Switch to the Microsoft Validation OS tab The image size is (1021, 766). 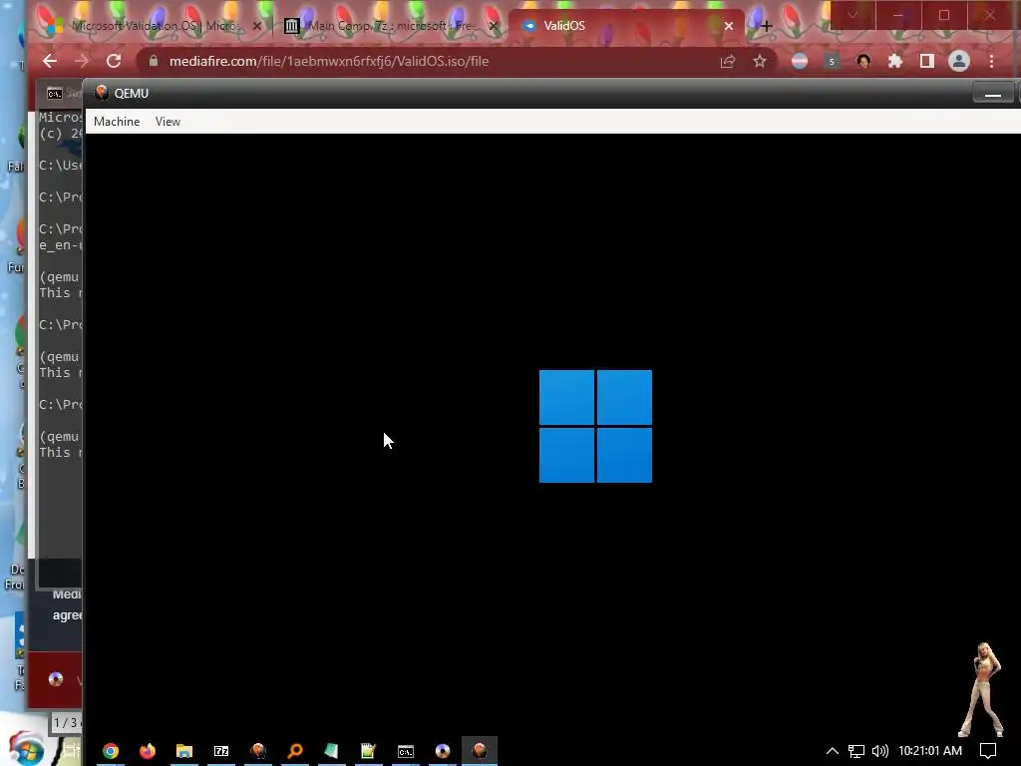pyautogui.click(x=155, y=26)
